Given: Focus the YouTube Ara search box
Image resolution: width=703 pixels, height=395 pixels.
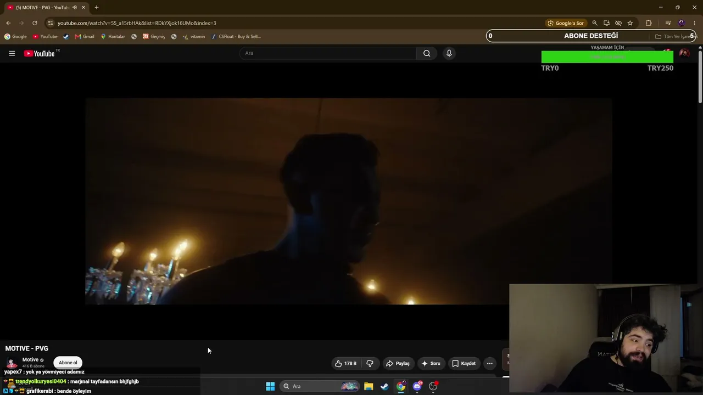Looking at the screenshot, I should [328, 53].
